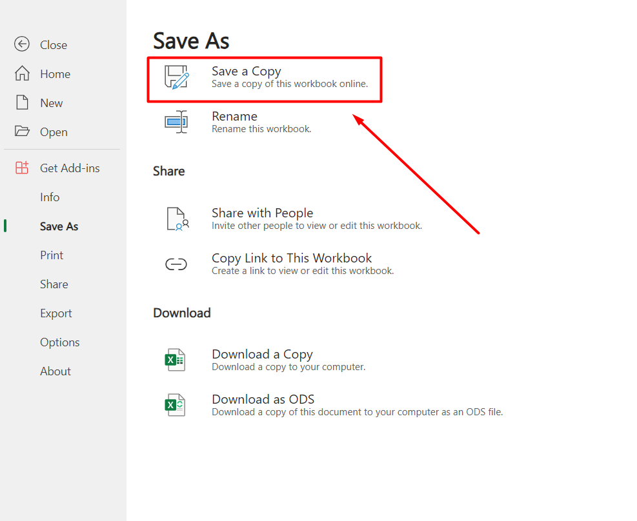Click the Download as ODS file icon
Screen dimensions: 637x521
point(175,405)
